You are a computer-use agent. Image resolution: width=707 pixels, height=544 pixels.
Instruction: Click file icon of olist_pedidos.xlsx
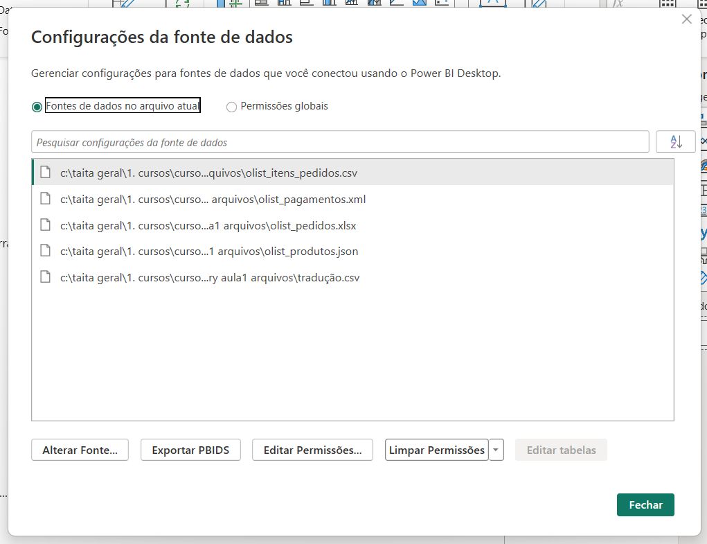[46, 225]
